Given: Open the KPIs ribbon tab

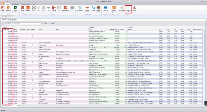Looking at the screenshot, I should pos(34,4).
